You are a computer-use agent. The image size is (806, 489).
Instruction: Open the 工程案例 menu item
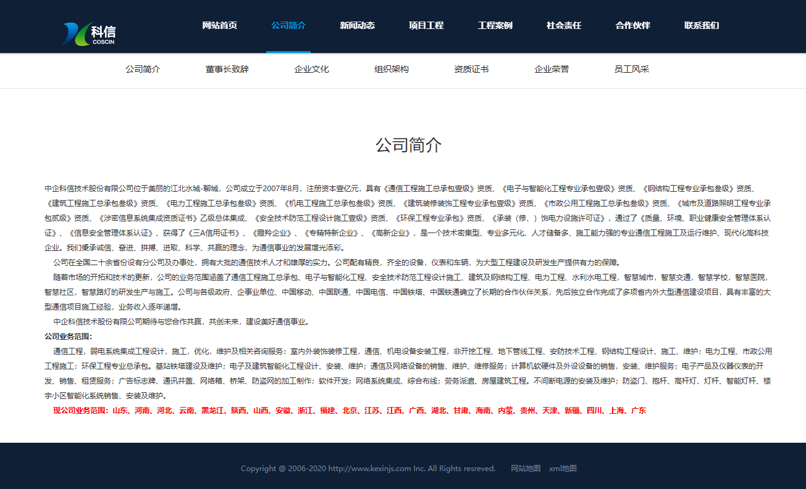click(x=495, y=26)
